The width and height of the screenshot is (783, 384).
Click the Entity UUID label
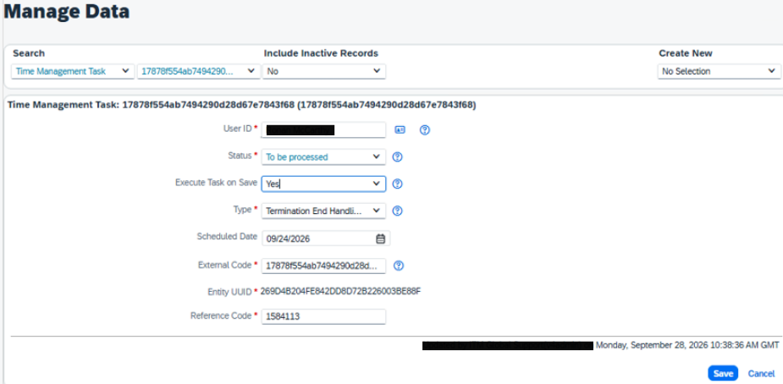tap(230, 291)
